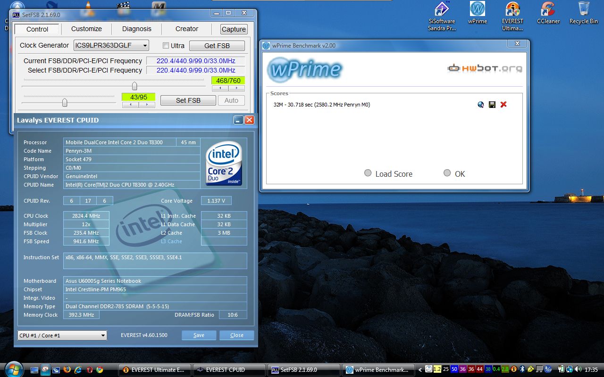
Task: Click the EVEREST info tray icon
Action: pyautogui.click(x=514, y=369)
